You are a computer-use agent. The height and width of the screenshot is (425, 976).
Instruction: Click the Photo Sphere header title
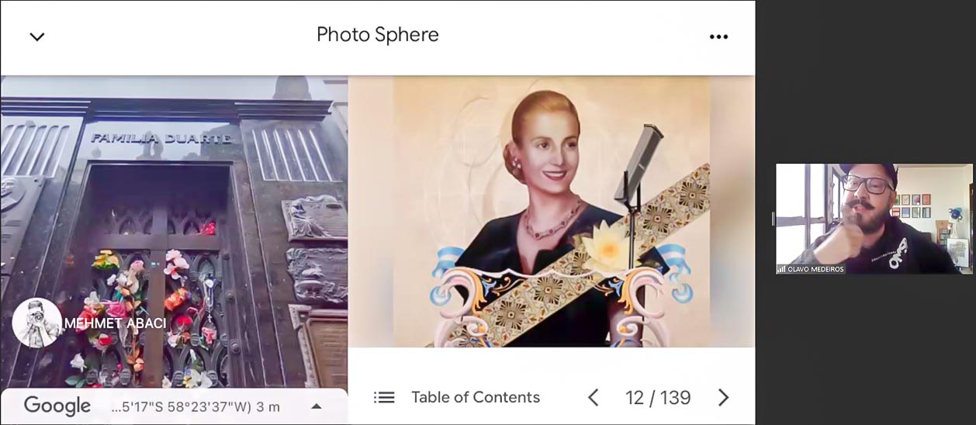click(x=378, y=35)
